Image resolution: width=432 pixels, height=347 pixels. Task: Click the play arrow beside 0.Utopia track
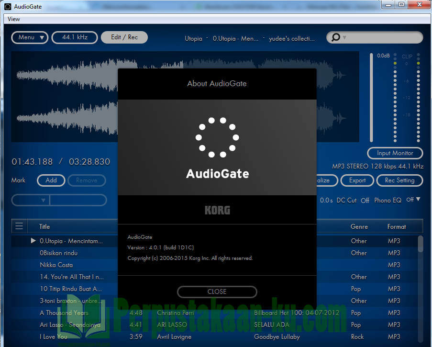(33, 241)
